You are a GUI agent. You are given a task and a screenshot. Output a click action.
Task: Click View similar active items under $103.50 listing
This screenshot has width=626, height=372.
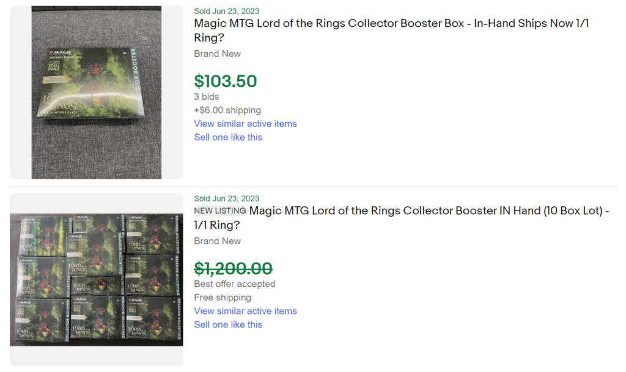click(x=245, y=124)
